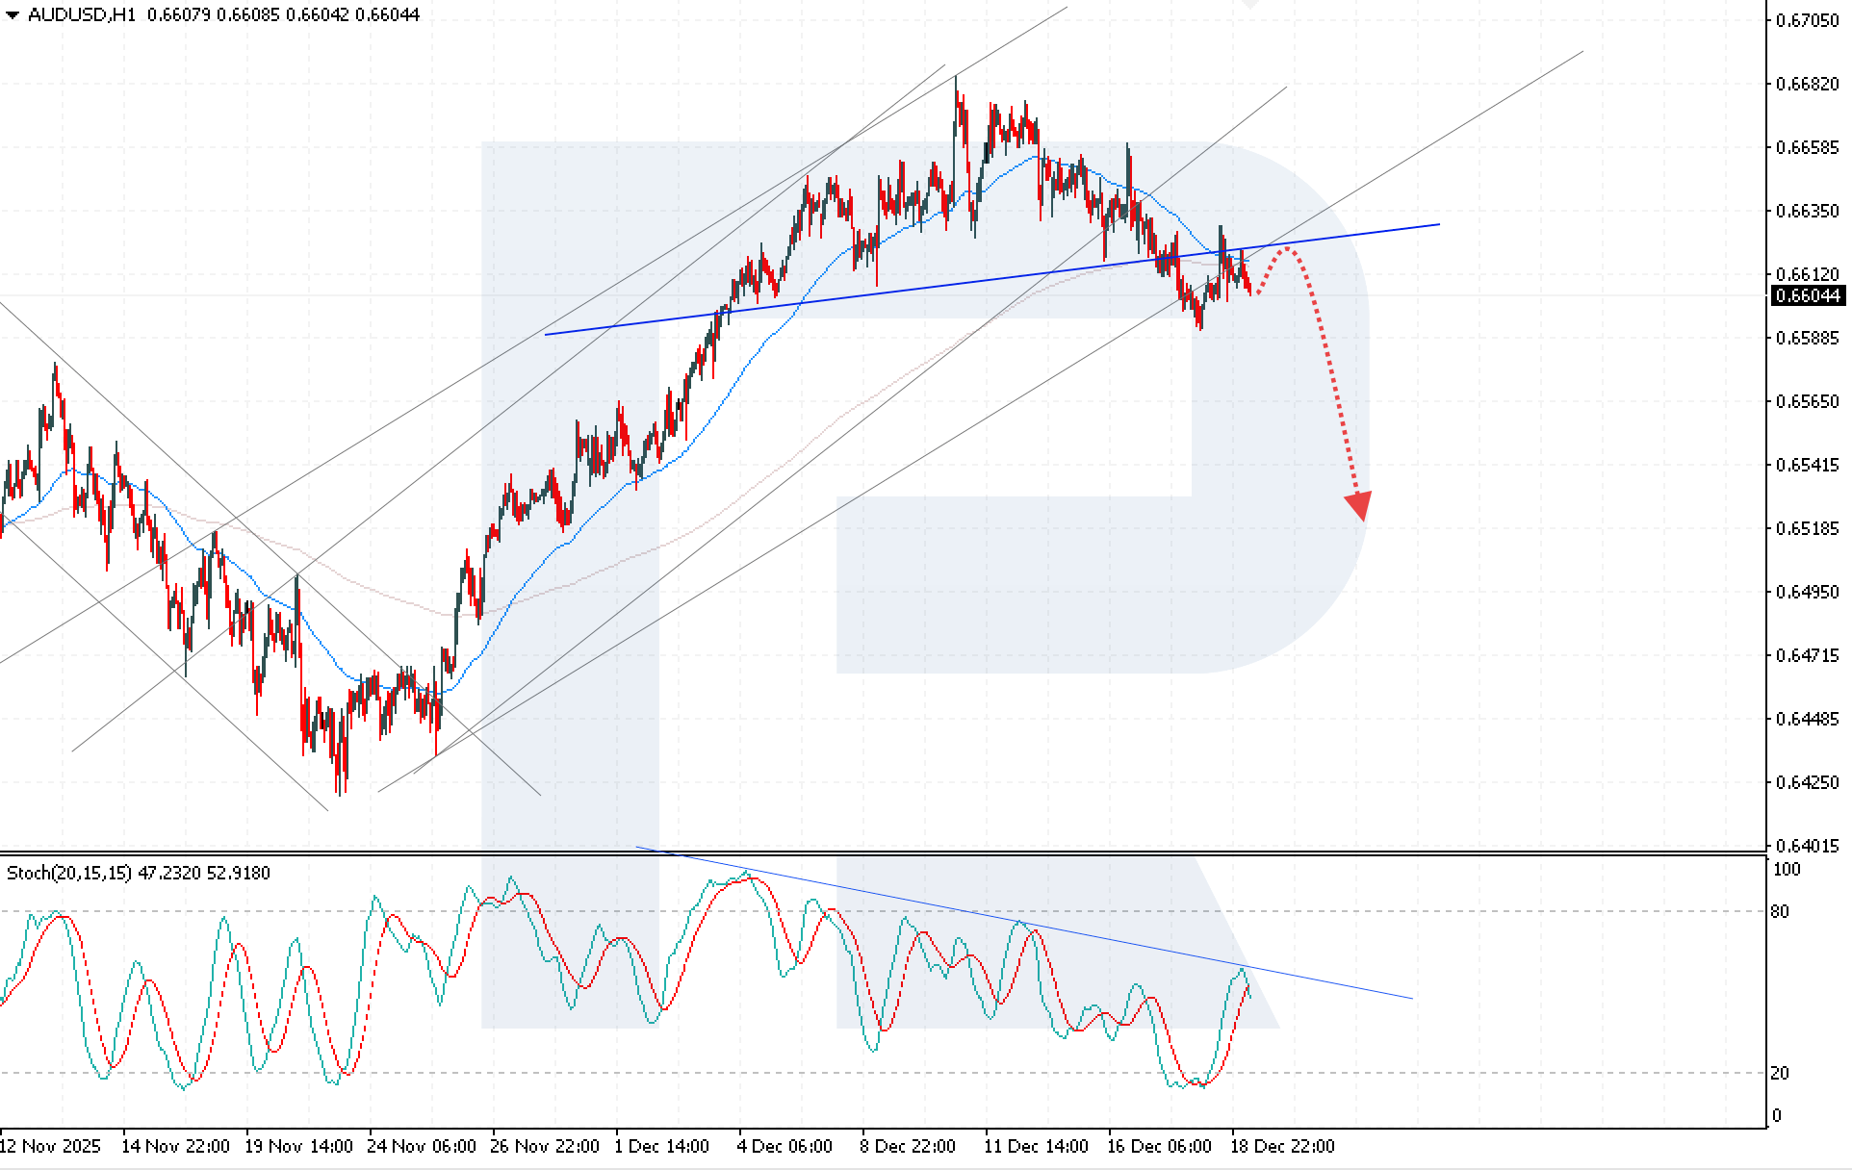Image resolution: width=1852 pixels, height=1170 pixels.
Task: Click the red forecast arrowhead
Action: [1358, 505]
